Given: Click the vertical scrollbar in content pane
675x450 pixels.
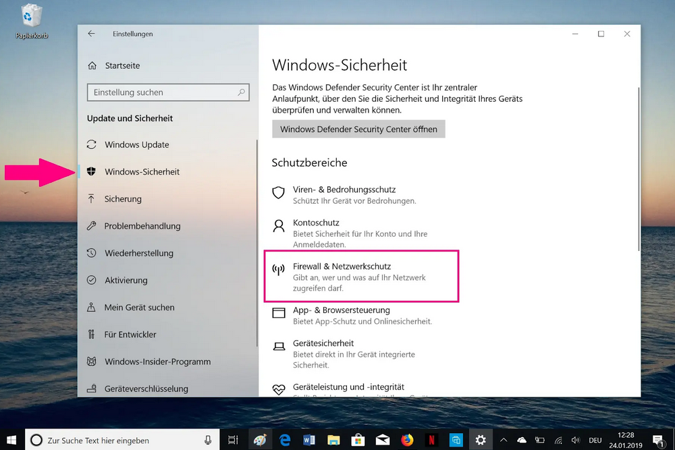Looking at the screenshot, I should tap(637, 169).
